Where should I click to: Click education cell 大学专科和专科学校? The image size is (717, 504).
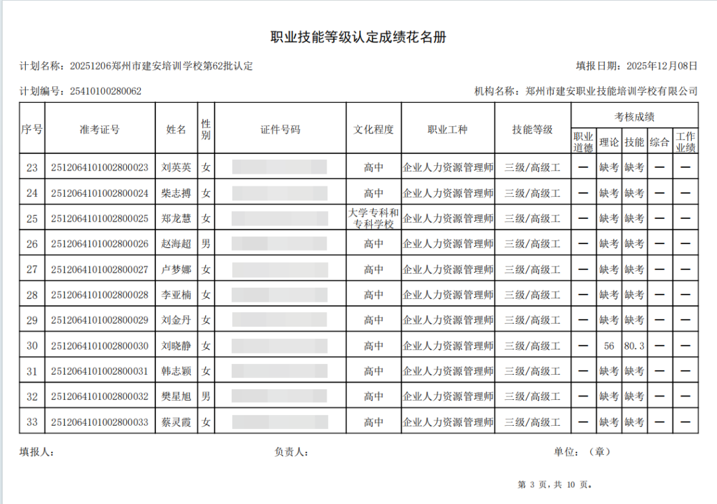click(374, 218)
